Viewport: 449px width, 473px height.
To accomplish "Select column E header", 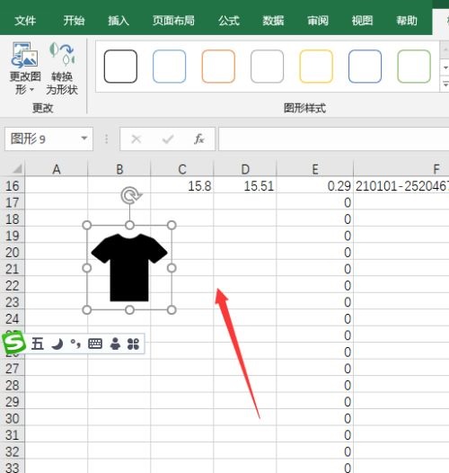I will click(315, 169).
